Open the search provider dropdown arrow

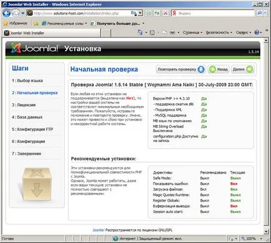(x=265, y=13)
